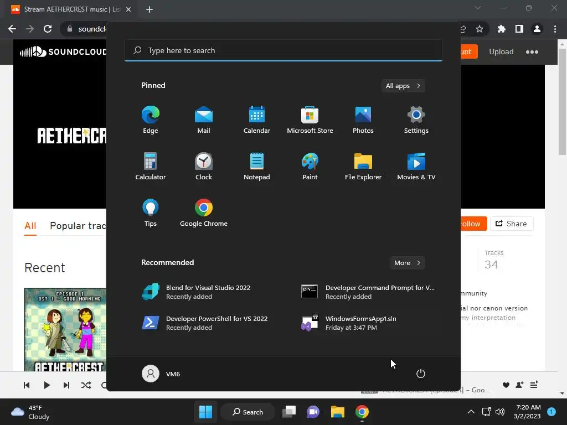Open volume control in system tray
The height and width of the screenshot is (425, 567).
point(500,412)
